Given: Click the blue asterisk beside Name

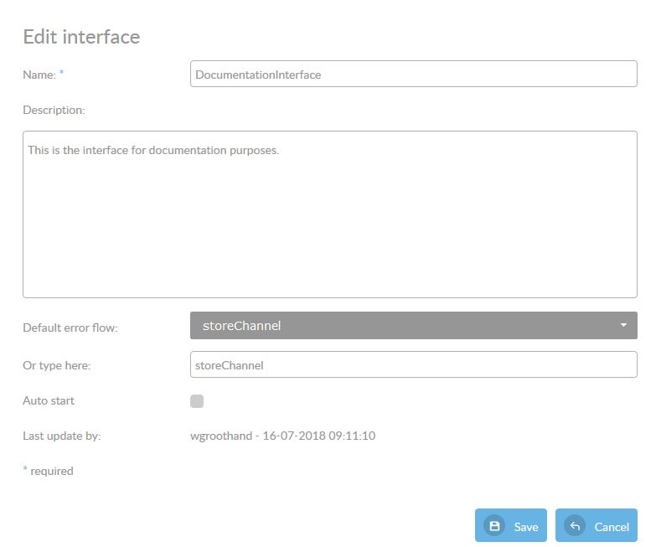Looking at the screenshot, I should [61, 72].
